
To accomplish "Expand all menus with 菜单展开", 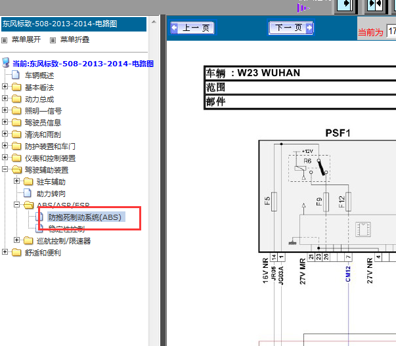I will pyautogui.click(x=26, y=39).
